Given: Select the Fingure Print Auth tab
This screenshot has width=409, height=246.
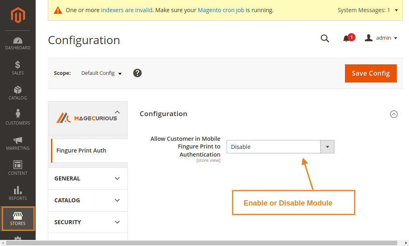Looking at the screenshot, I should point(81,150).
